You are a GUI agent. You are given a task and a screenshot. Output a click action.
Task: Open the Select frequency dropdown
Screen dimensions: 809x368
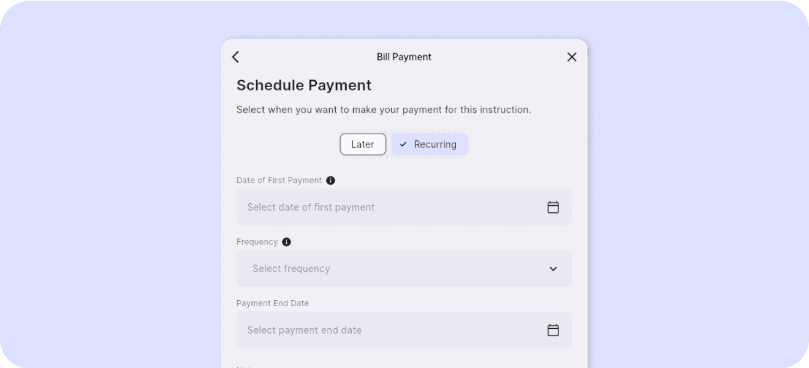(404, 268)
